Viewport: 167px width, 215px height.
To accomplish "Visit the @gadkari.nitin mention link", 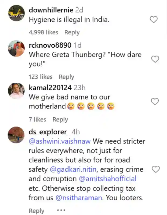I will tap(70, 170).
